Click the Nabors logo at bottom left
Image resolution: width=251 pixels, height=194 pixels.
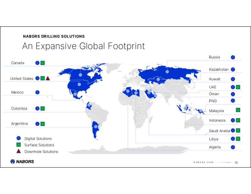click(22, 162)
